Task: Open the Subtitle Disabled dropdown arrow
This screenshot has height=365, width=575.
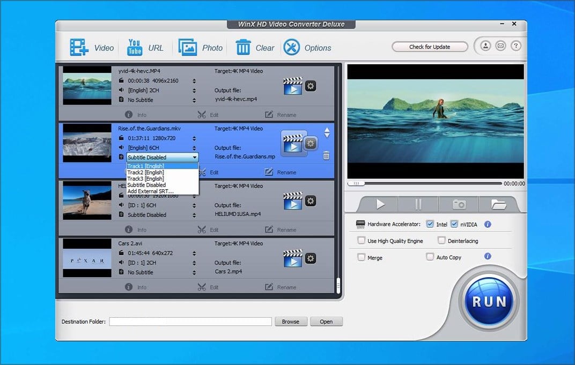Action: (194, 157)
